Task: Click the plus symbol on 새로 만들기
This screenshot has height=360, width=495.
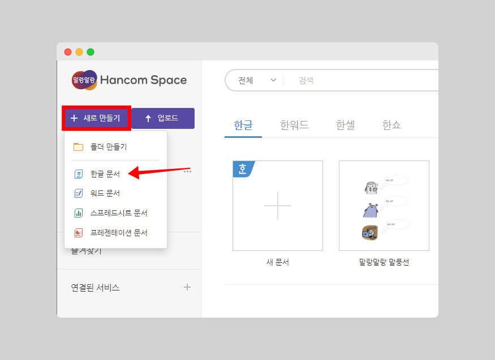Action: pyautogui.click(x=74, y=118)
